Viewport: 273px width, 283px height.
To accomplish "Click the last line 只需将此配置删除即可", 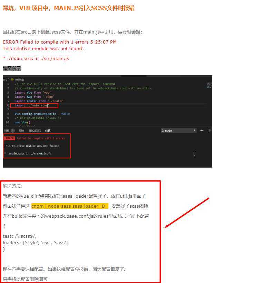I will pyautogui.click(x=25, y=279).
